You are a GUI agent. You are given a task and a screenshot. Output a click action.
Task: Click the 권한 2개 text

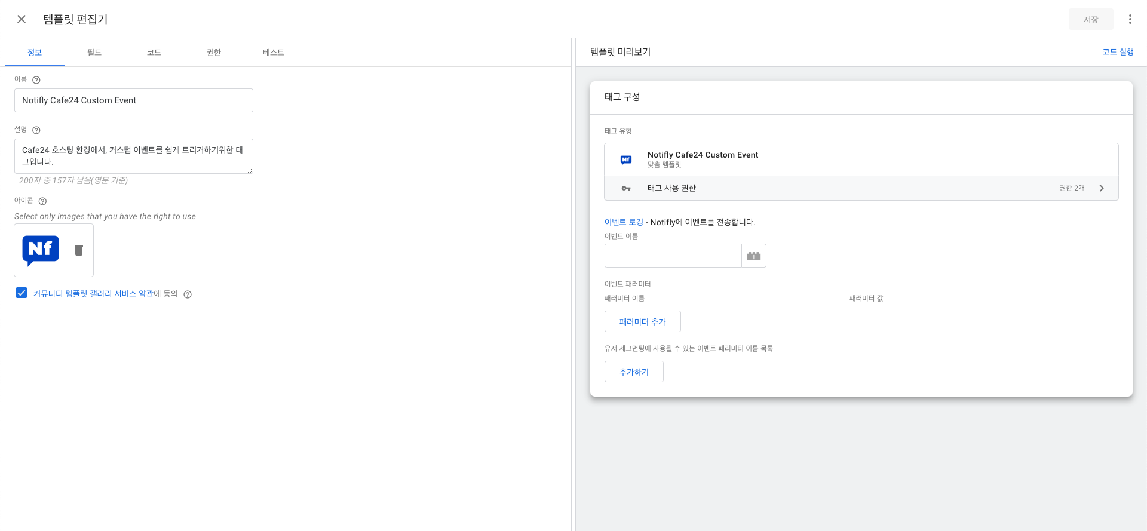click(1072, 188)
